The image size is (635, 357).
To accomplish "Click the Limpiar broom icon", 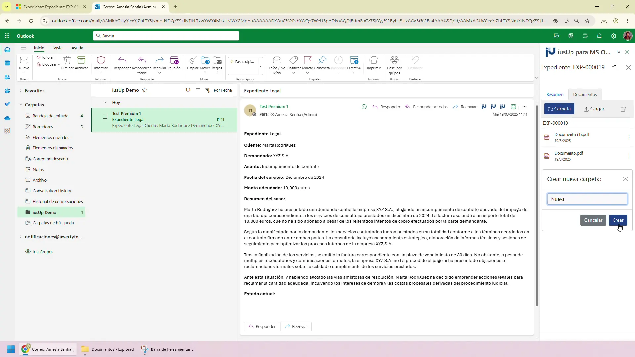I will pos(192,60).
